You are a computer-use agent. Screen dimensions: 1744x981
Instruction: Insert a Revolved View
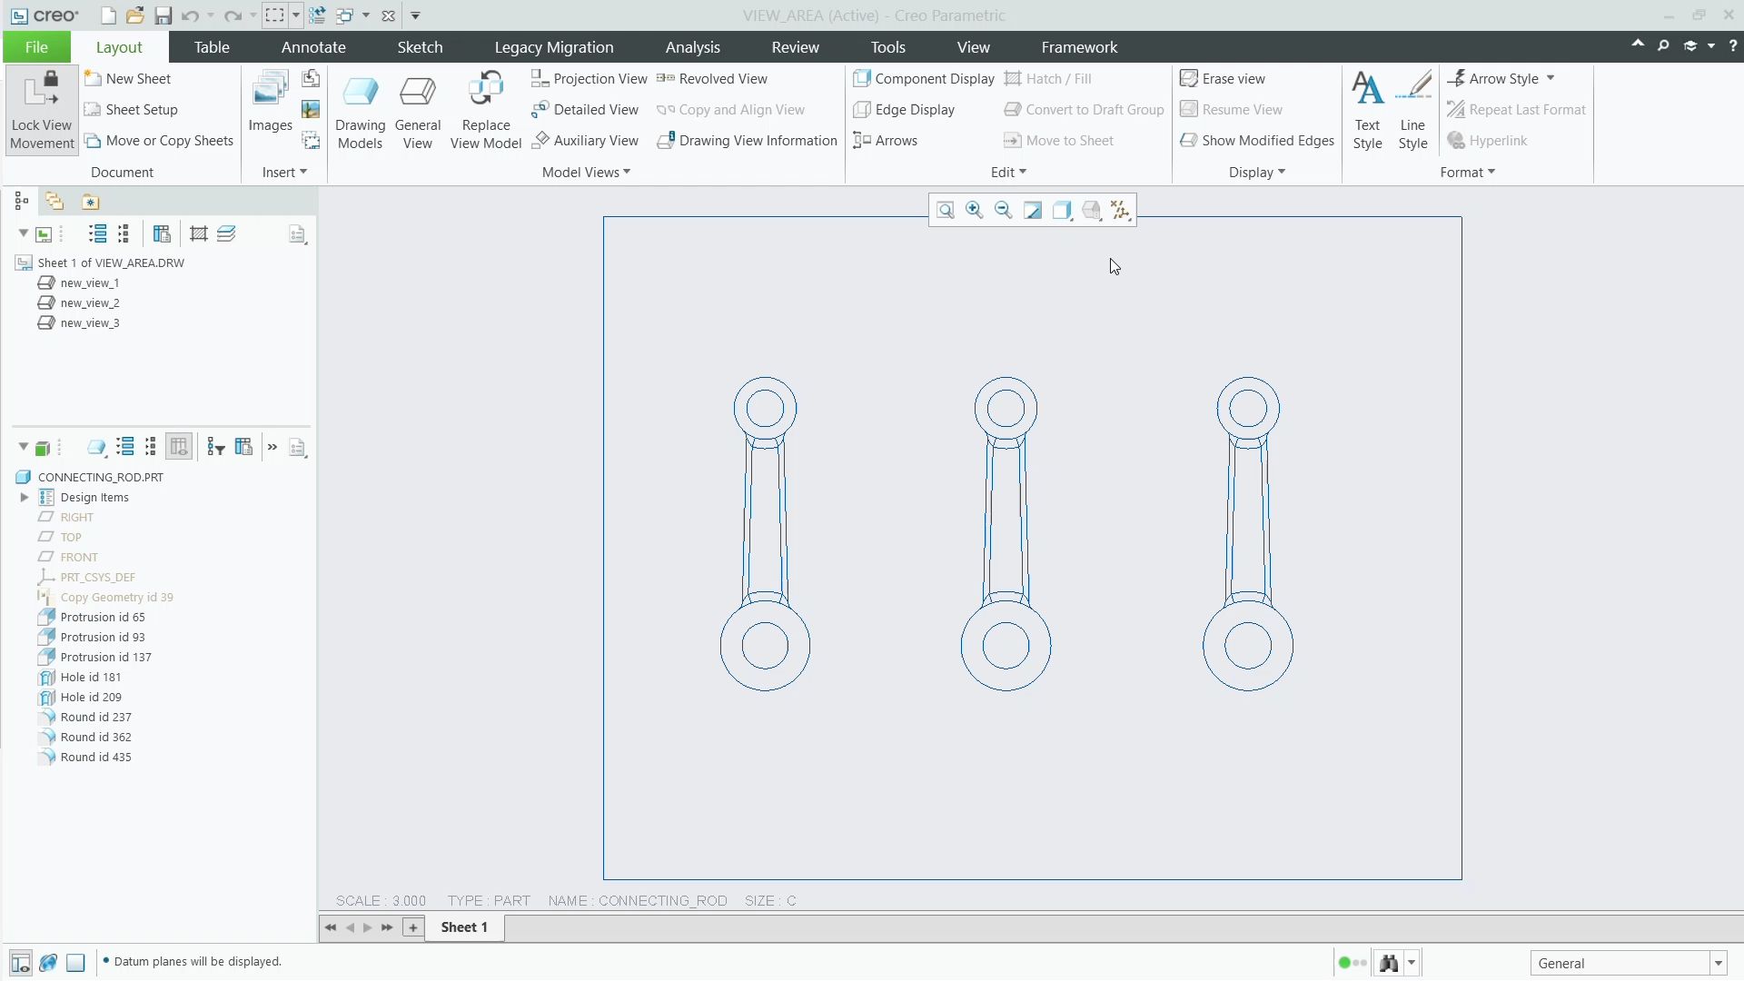(712, 79)
